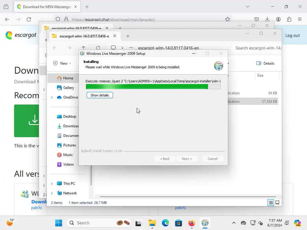Click the escargot logo
Screen dimensions: 307x230
point(21,35)
